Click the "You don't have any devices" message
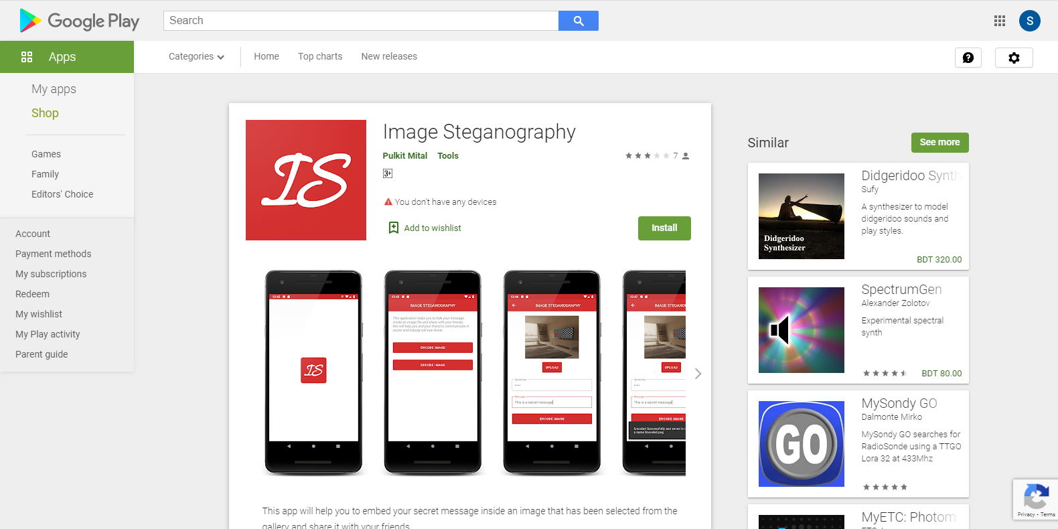1058x529 pixels. point(445,202)
